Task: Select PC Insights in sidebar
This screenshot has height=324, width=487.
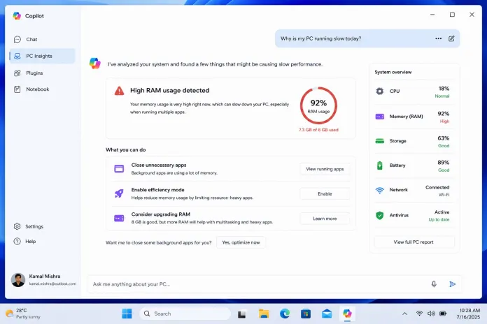Action: (x=42, y=56)
